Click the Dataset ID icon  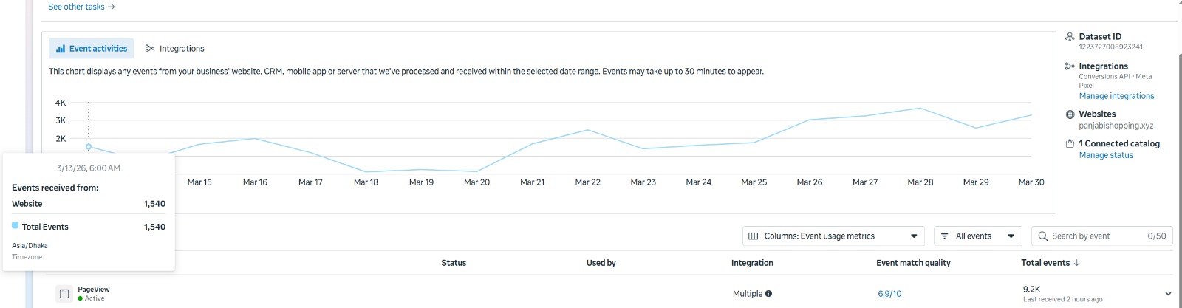[x=1070, y=37]
